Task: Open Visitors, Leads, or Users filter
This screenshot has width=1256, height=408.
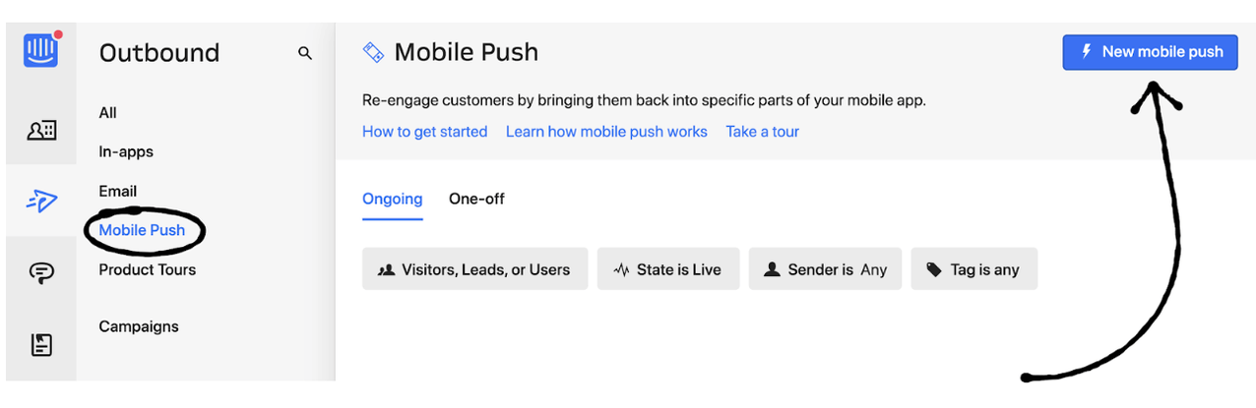Action: click(x=474, y=269)
